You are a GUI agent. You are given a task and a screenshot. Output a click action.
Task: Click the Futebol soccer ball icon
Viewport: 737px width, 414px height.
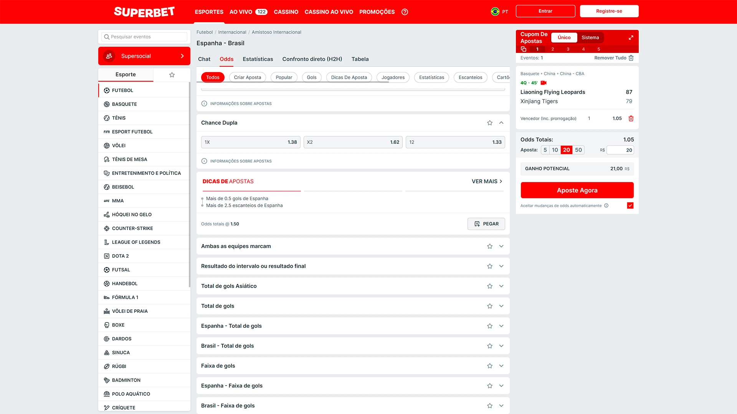107,90
